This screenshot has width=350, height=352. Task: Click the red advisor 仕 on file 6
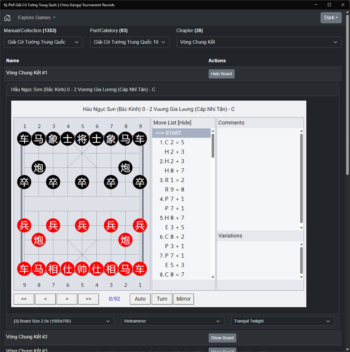click(68, 269)
